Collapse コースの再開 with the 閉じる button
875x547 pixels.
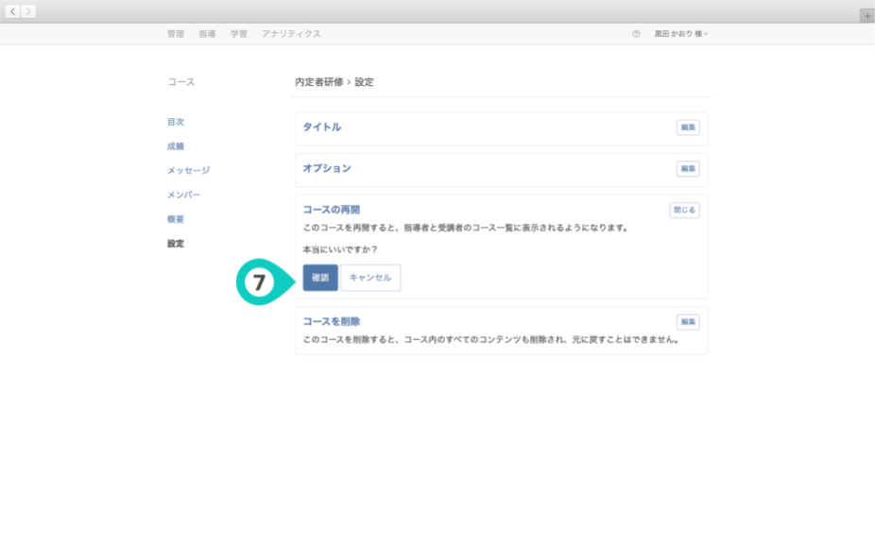[684, 210]
